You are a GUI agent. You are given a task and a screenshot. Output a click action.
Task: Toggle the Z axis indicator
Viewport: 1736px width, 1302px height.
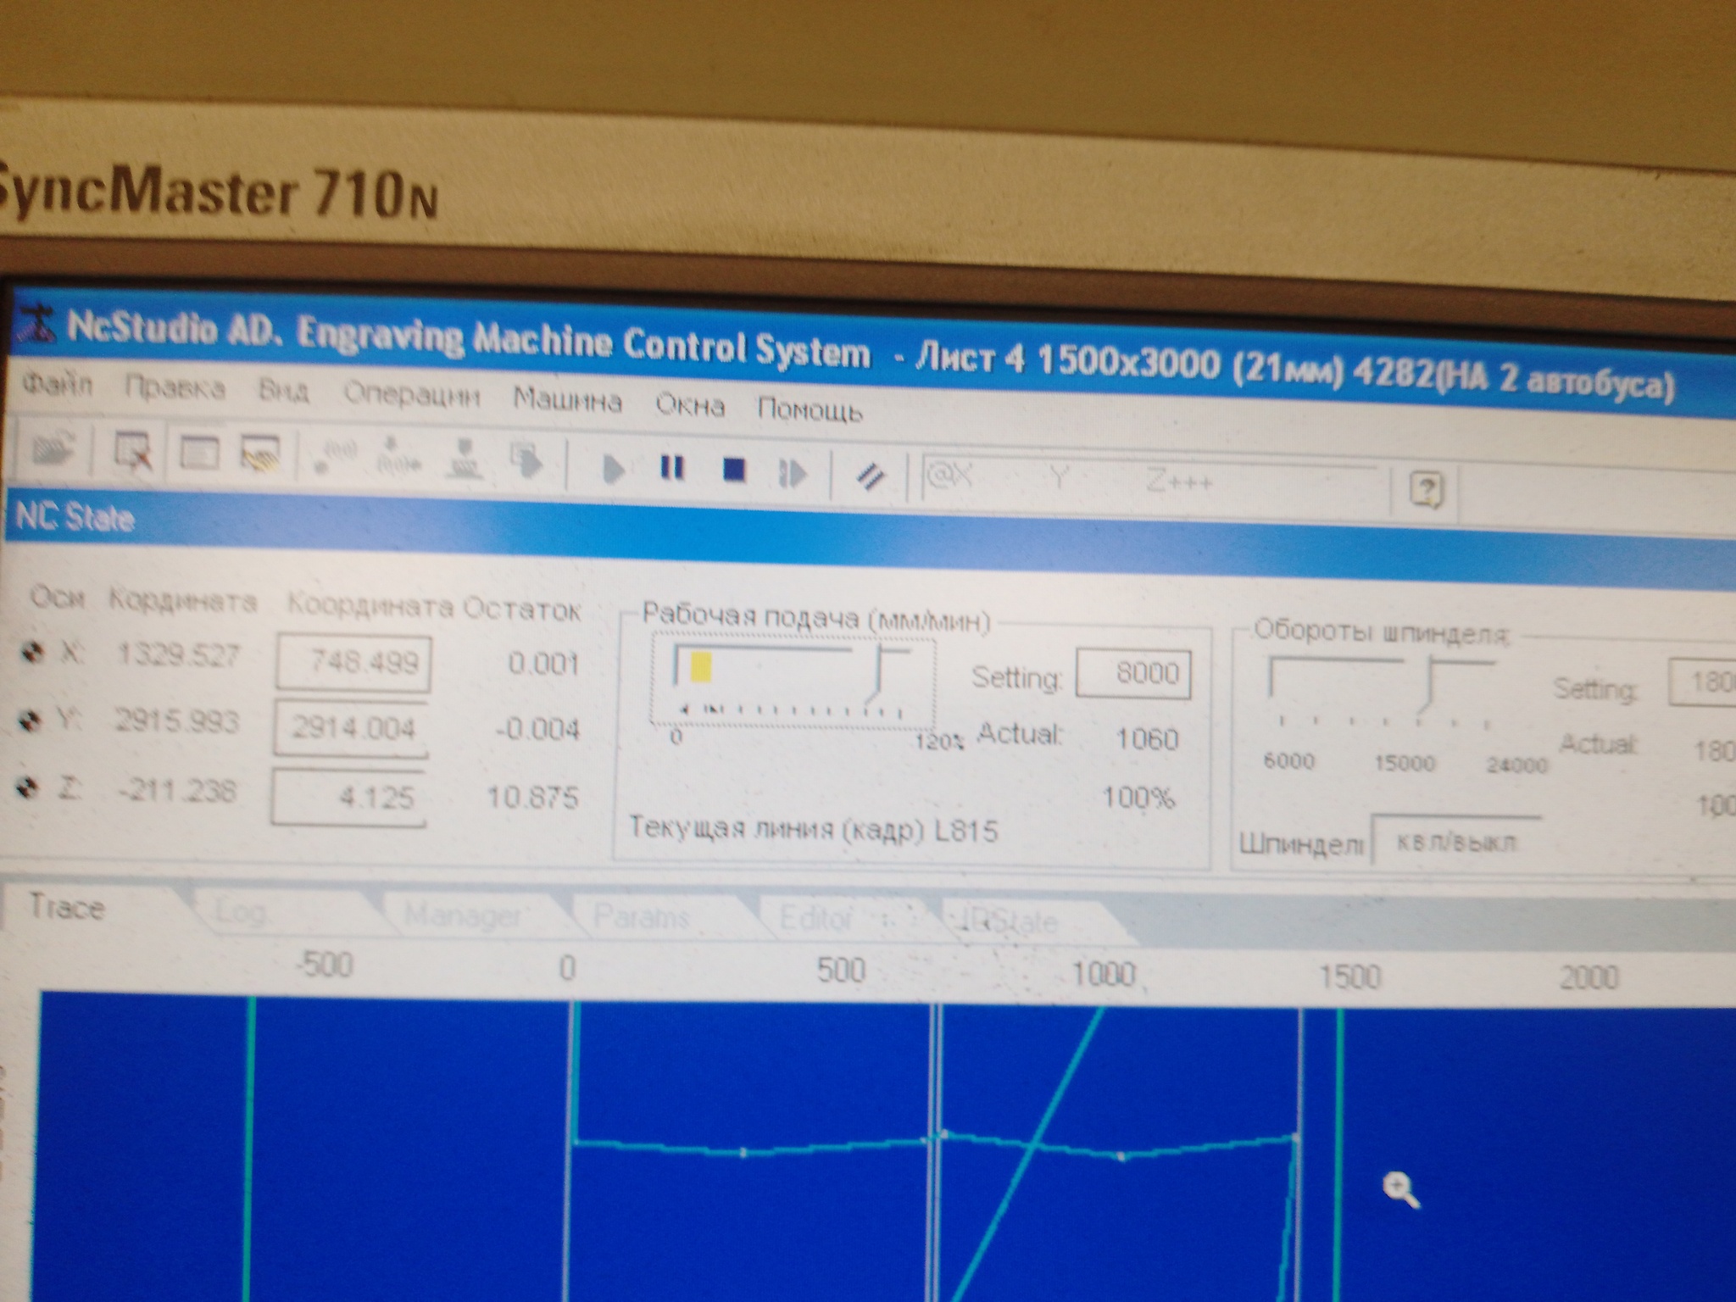(29, 788)
